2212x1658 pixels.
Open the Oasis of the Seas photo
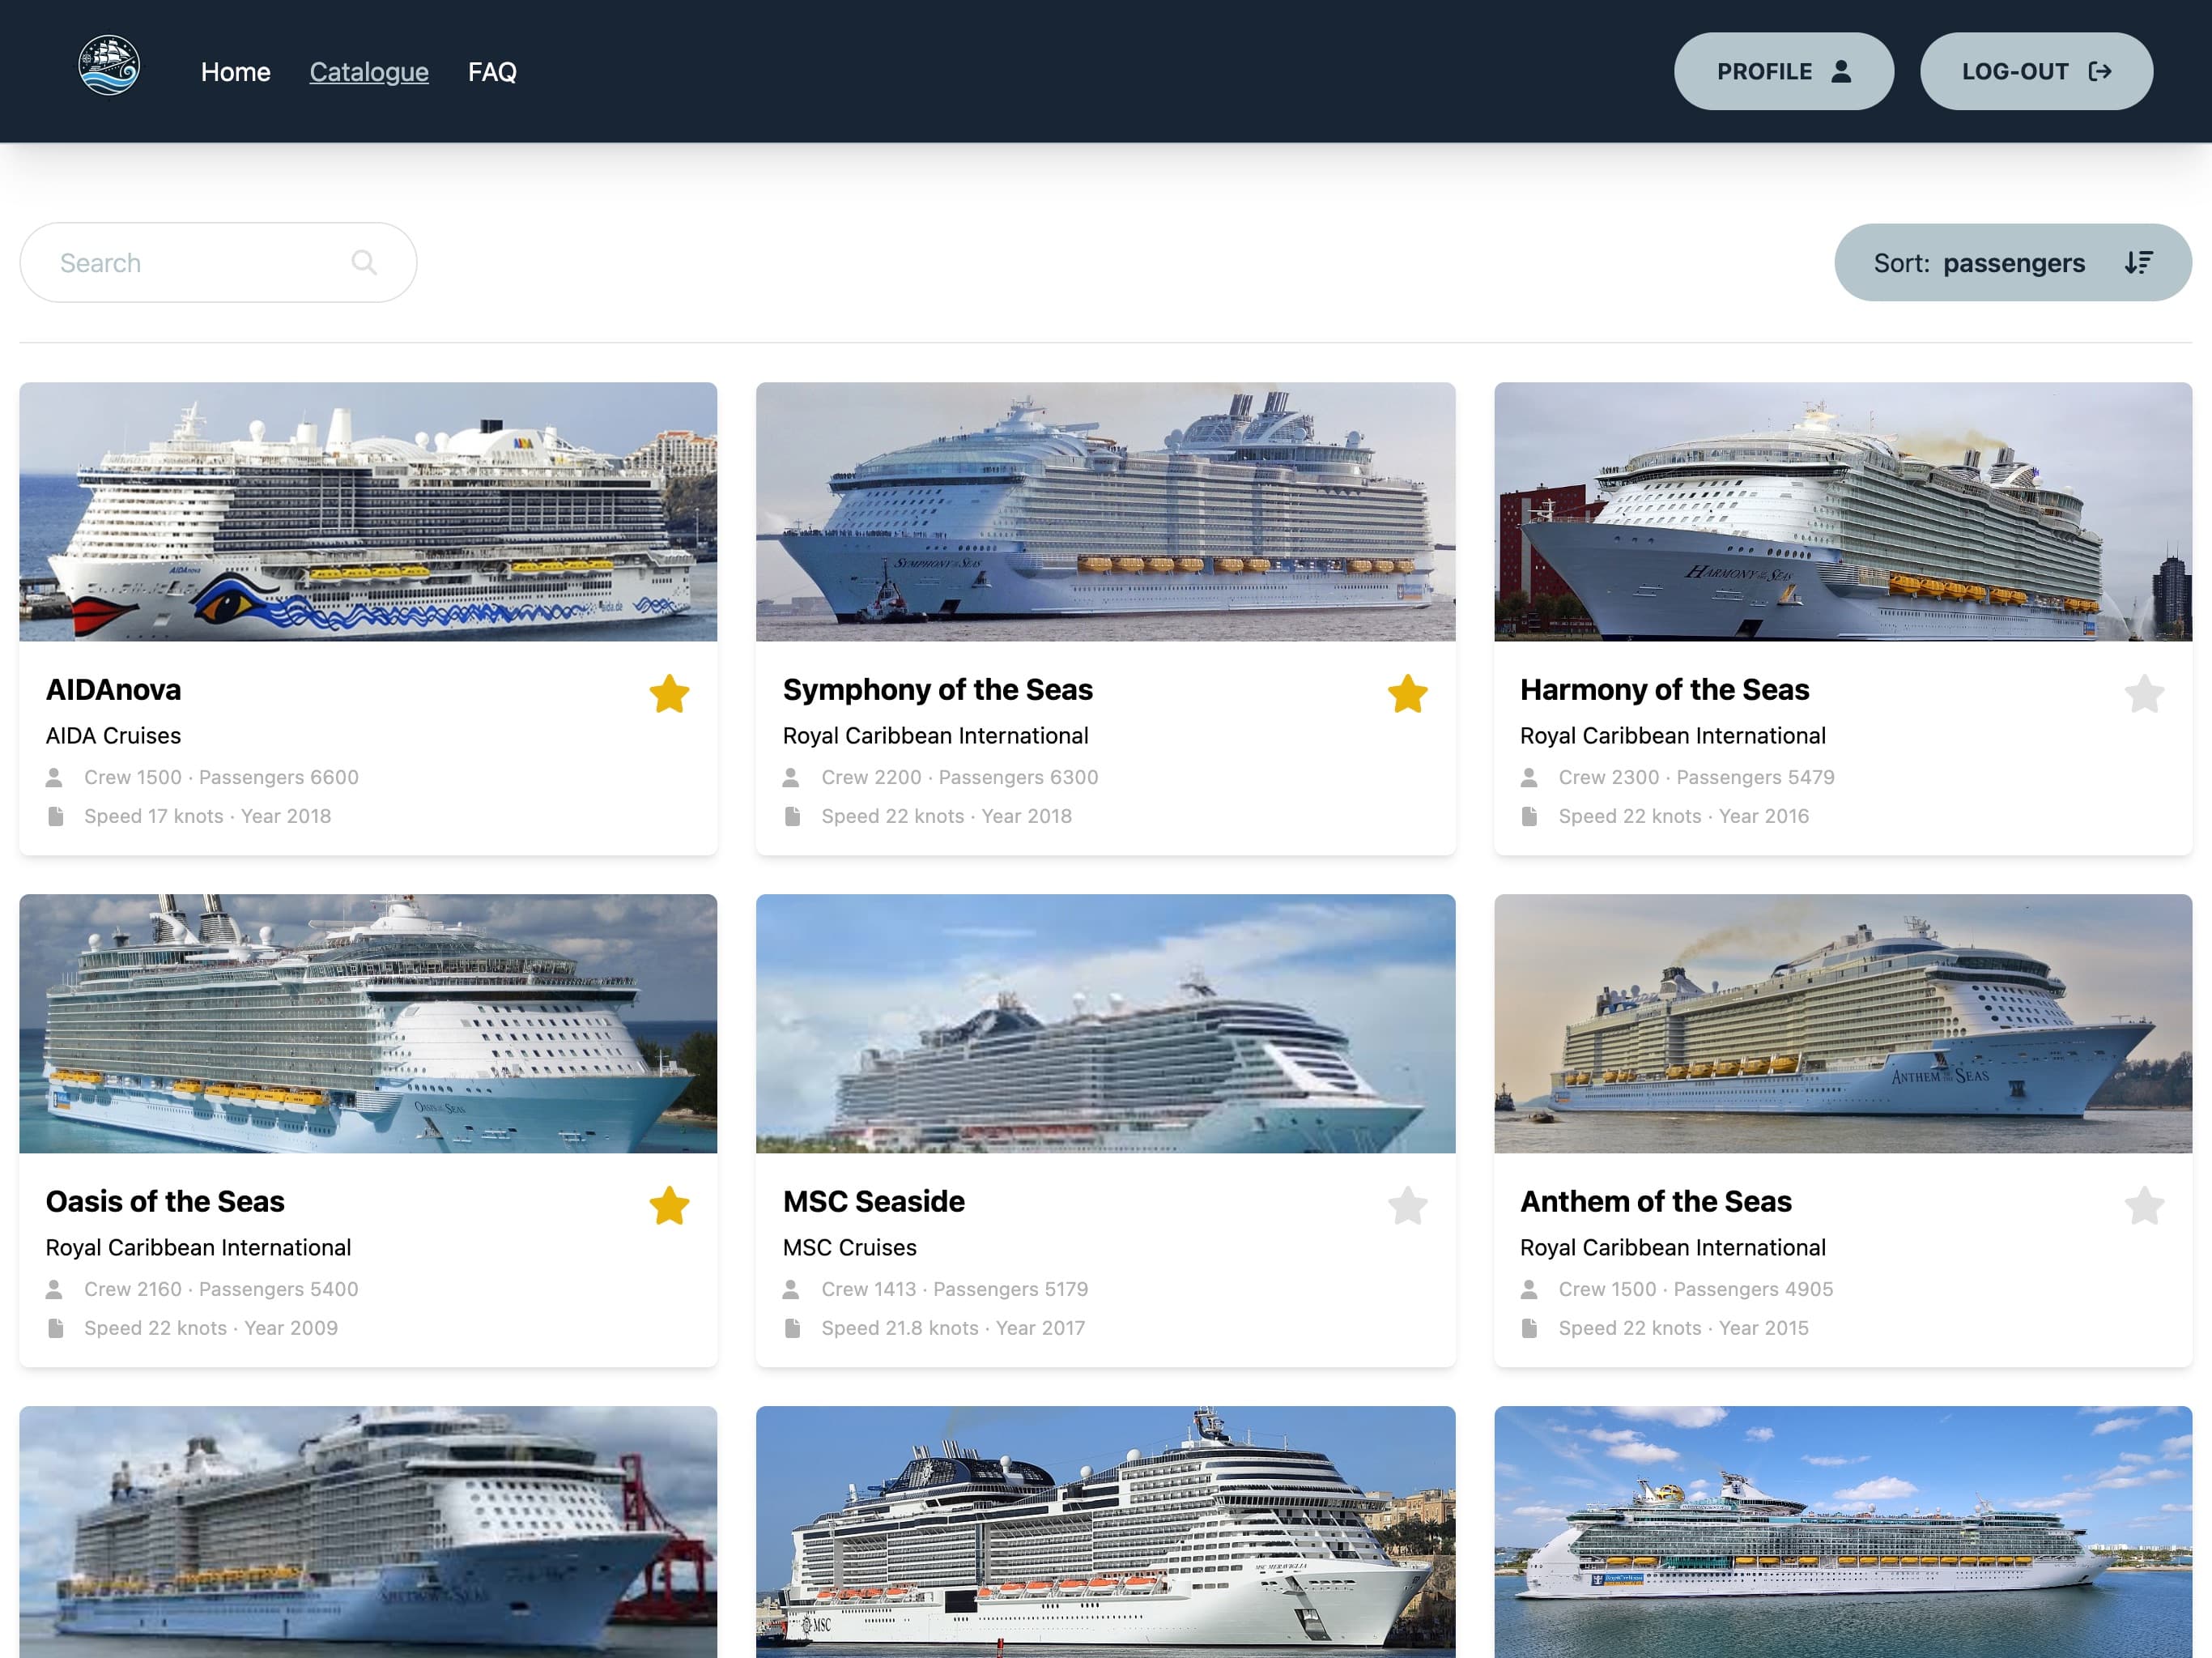368,1023
